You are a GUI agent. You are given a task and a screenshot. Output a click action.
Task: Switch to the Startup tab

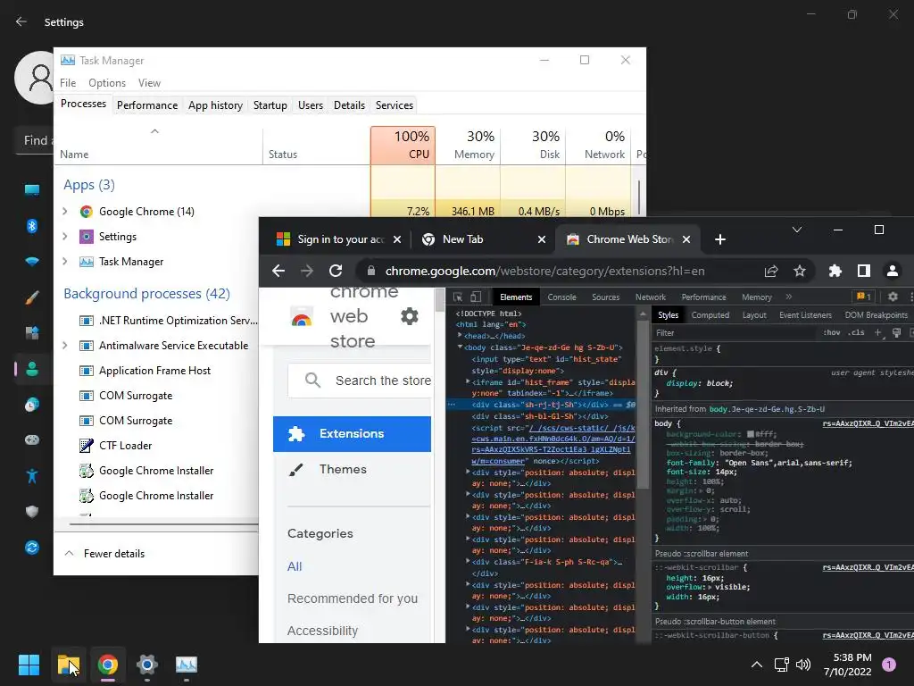click(270, 105)
